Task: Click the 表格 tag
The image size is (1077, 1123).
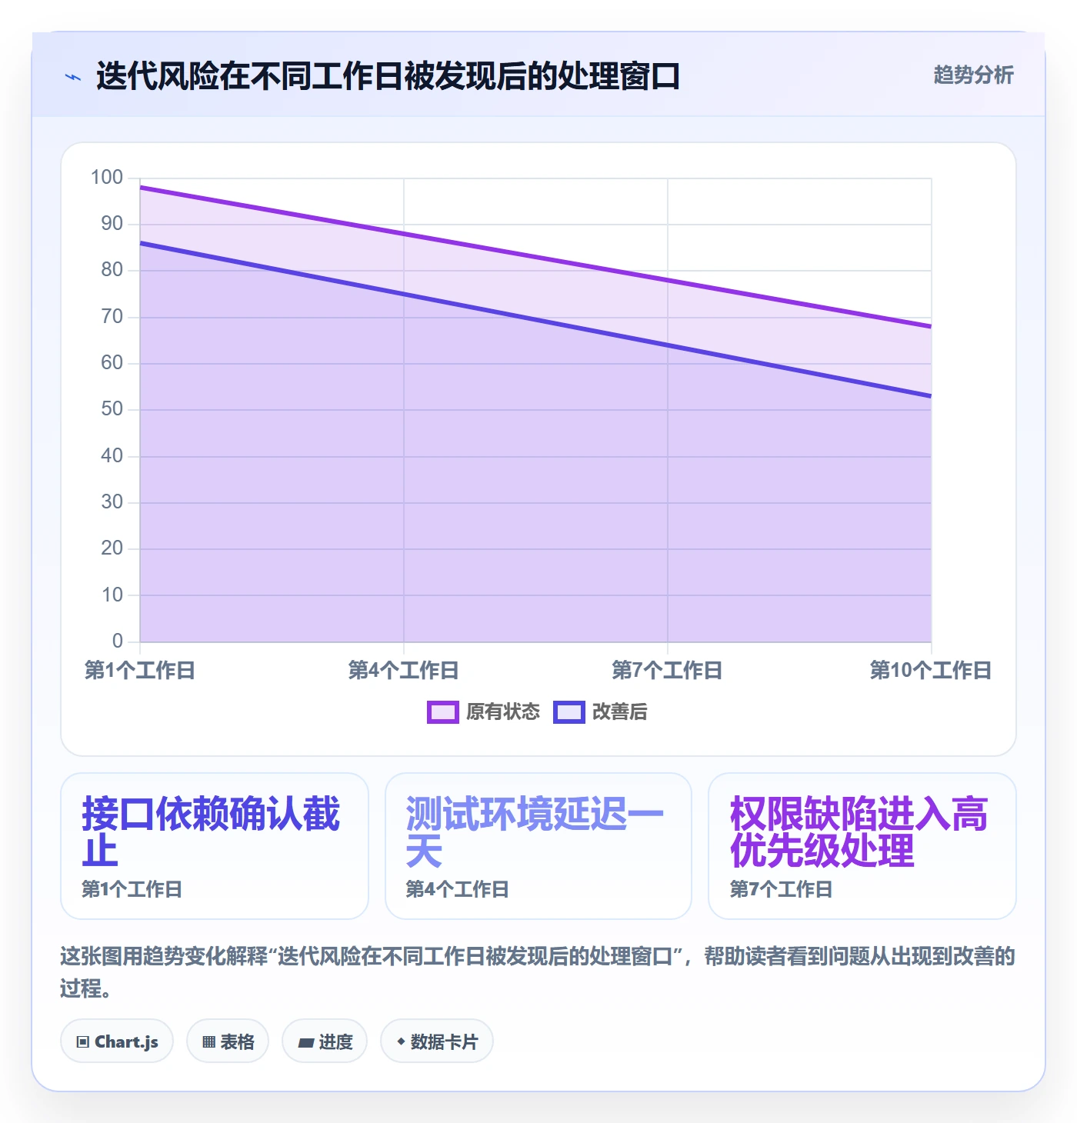Action: [x=228, y=1041]
